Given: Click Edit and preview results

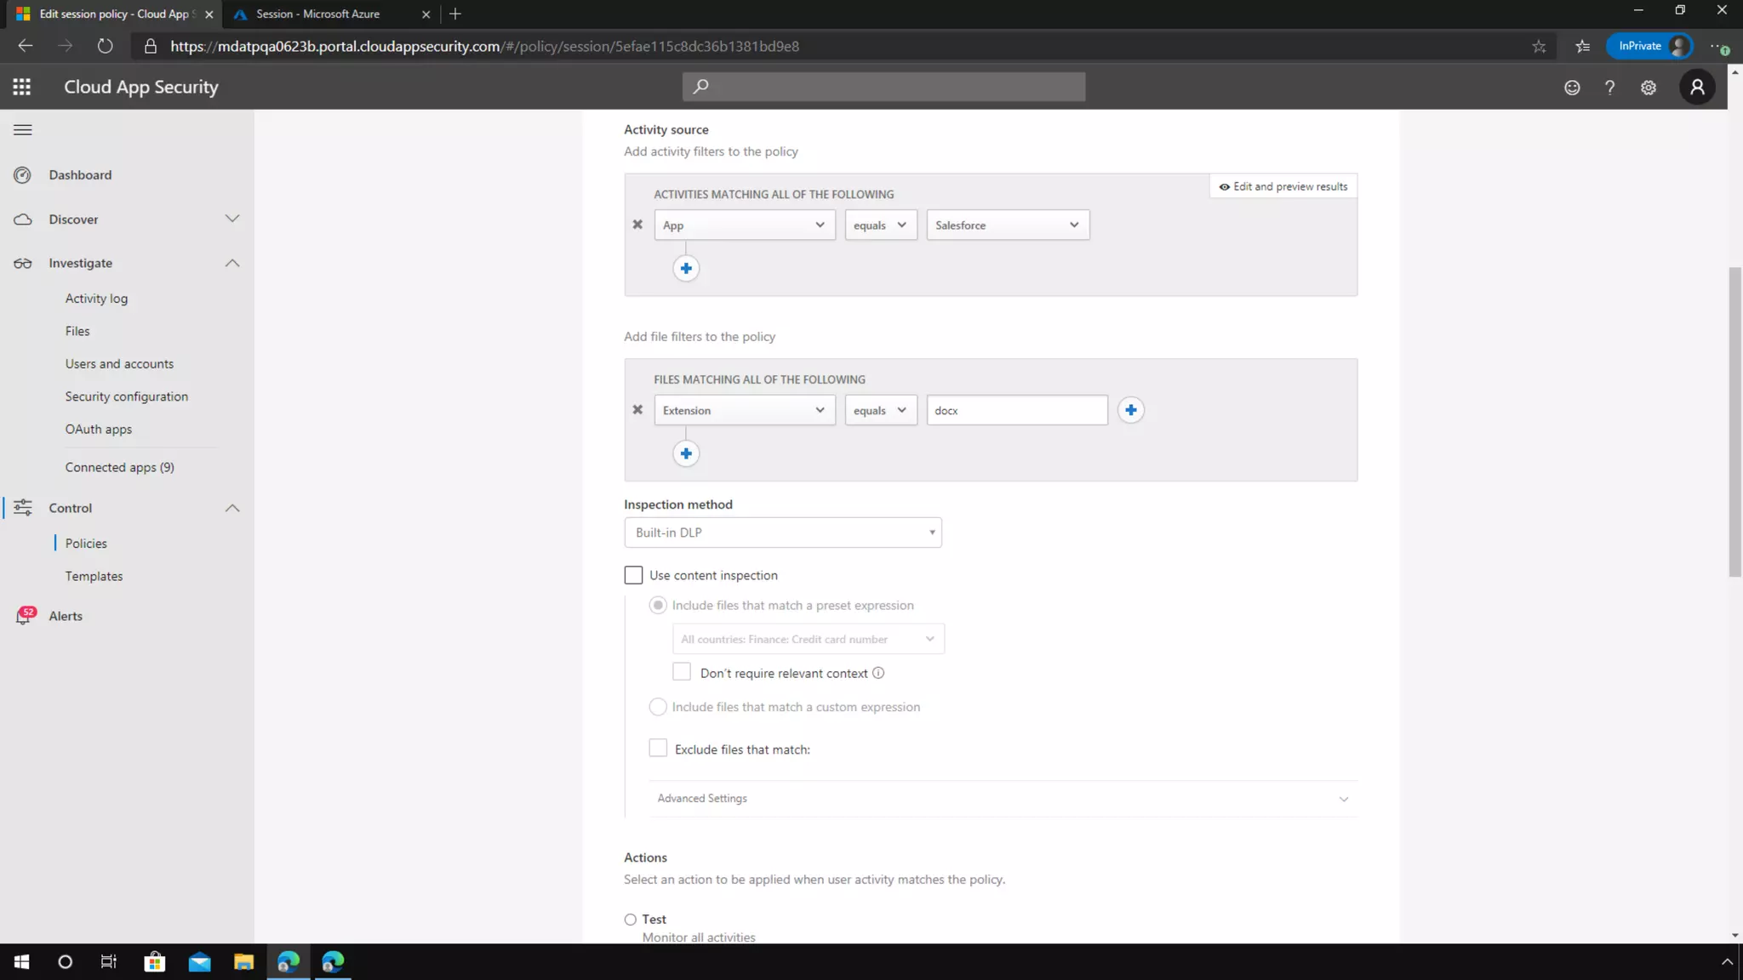Looking at the screenshot, I should click(x=1283, y=186).
